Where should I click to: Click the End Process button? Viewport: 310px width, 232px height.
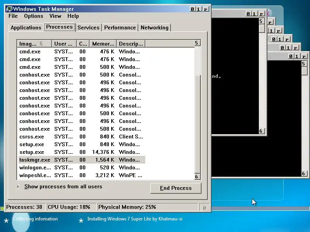[x=176, y=188]
